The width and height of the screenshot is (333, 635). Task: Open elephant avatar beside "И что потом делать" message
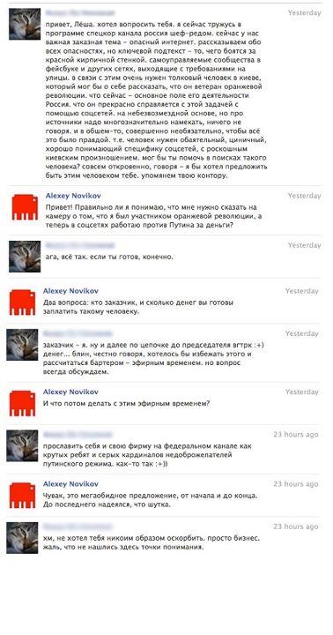(x=22, y=403)
